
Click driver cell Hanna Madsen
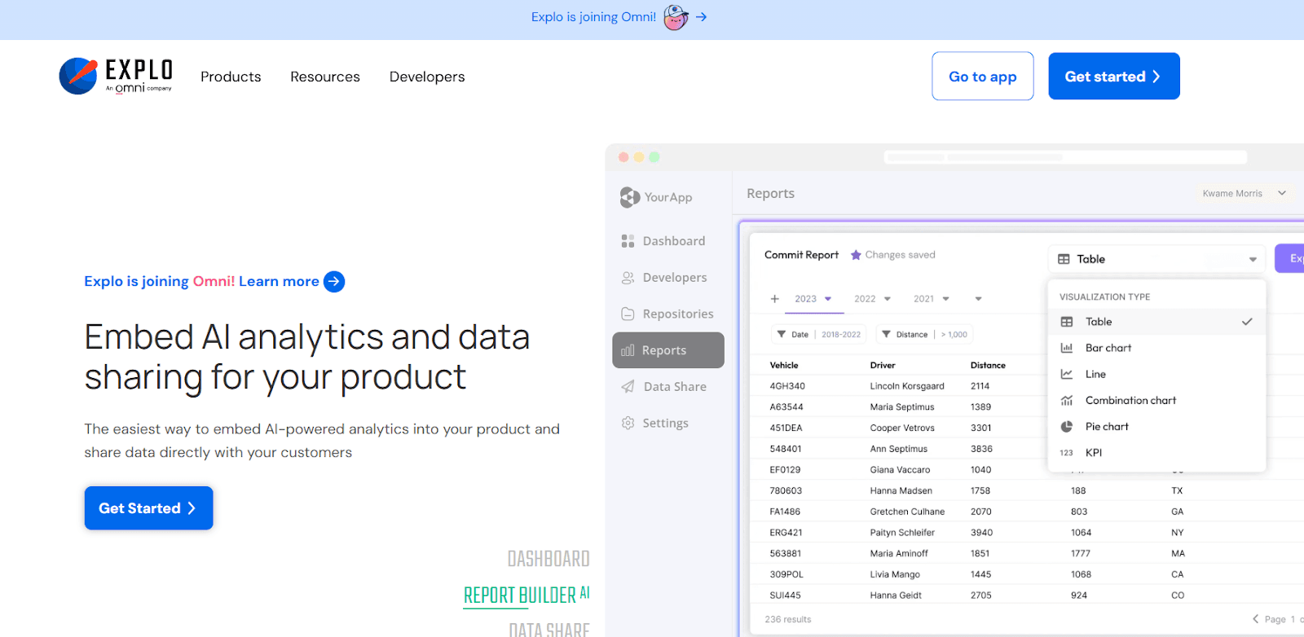click(x=901, y=490)
